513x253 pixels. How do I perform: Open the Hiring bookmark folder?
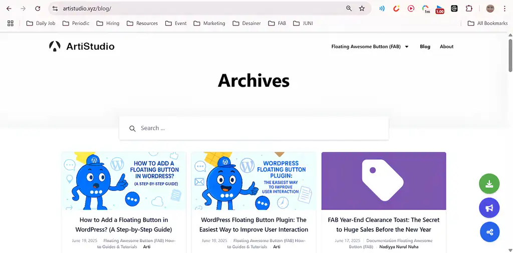108,23
